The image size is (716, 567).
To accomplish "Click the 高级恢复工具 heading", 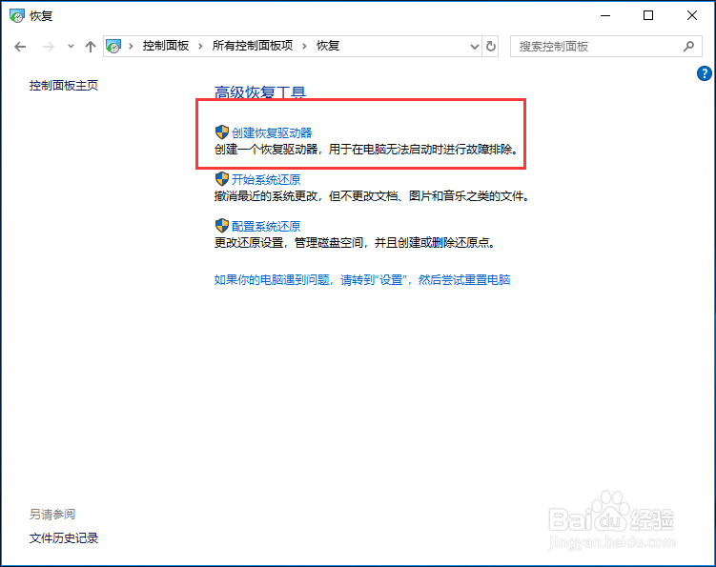I will point(260,92).
